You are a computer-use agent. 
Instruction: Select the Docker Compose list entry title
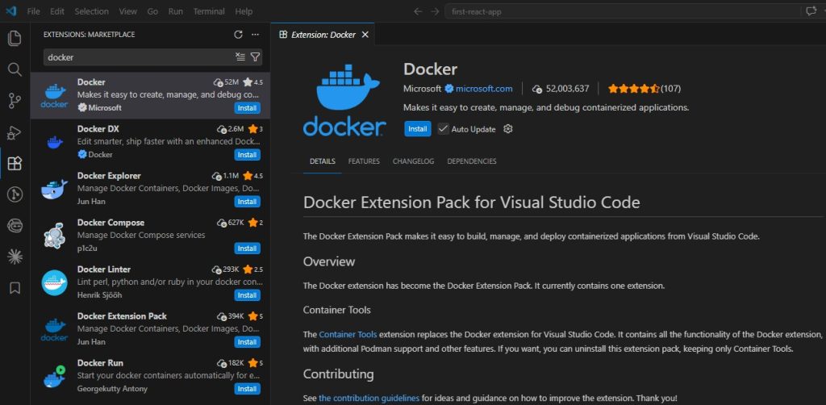tap(111, 223)
